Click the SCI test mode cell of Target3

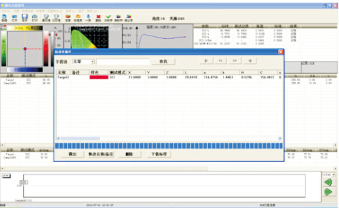click(x=112, y=77)
